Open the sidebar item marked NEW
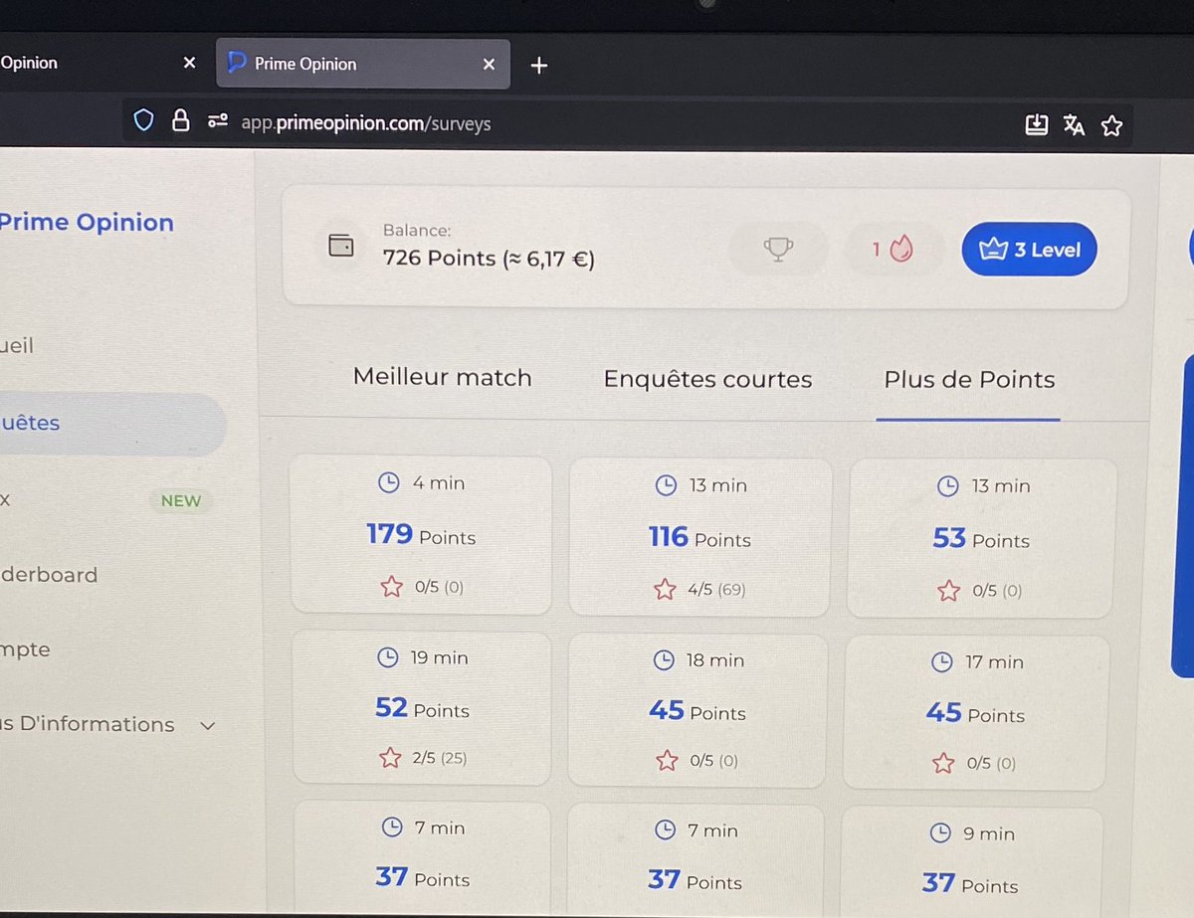1194x918 pixels. (104, 500)
